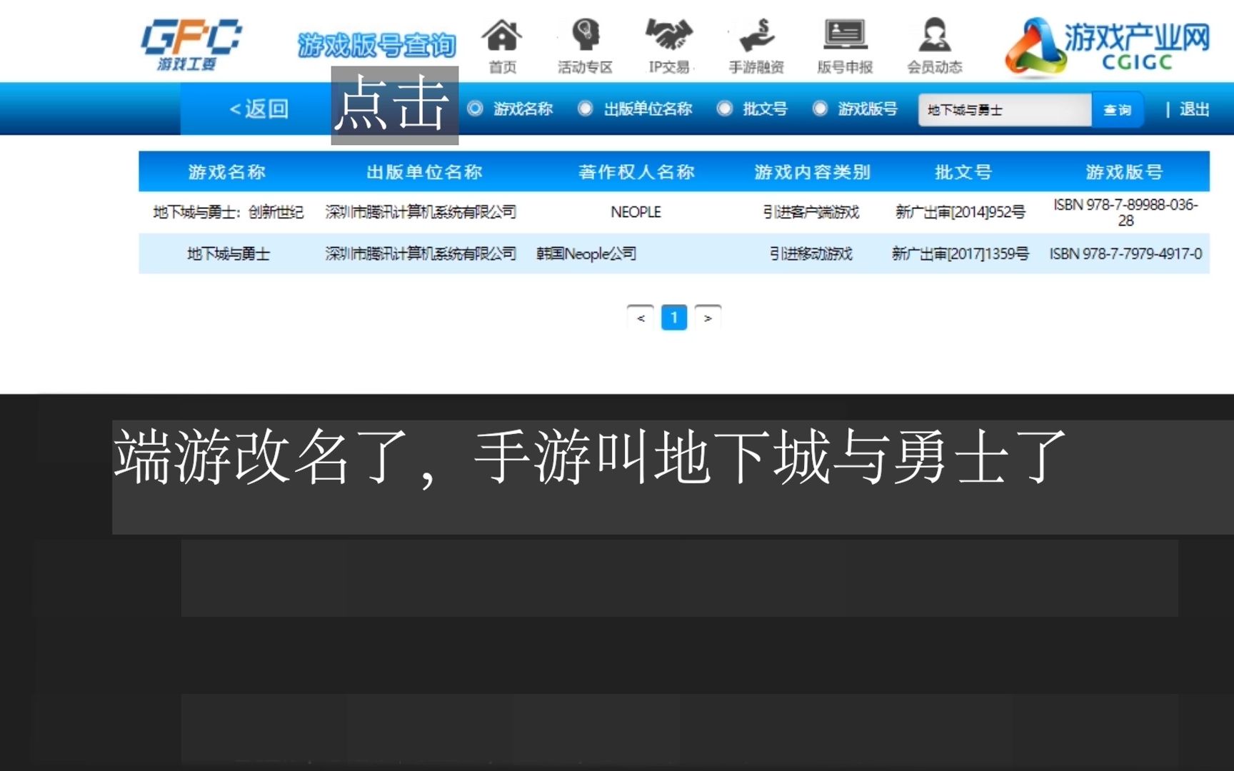This screenshot has height=771, width=1234.
Task: Go to previous page with < button
Action: point(641,318)
